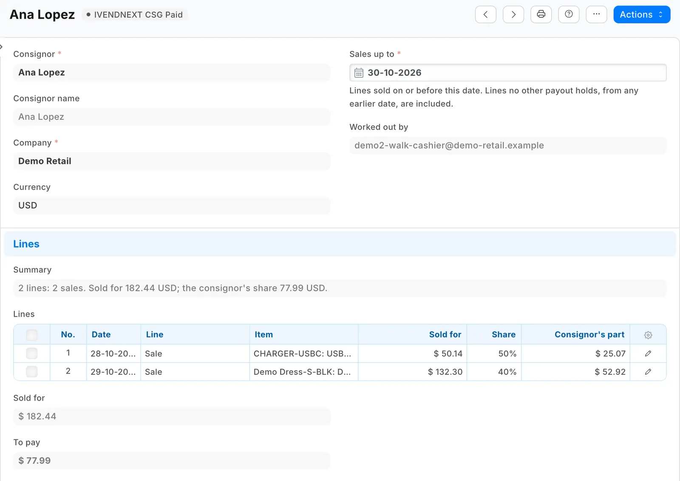Click the 29-10-20... date cell
Viewport: 680px width, 481px height.
coord(113,372)
